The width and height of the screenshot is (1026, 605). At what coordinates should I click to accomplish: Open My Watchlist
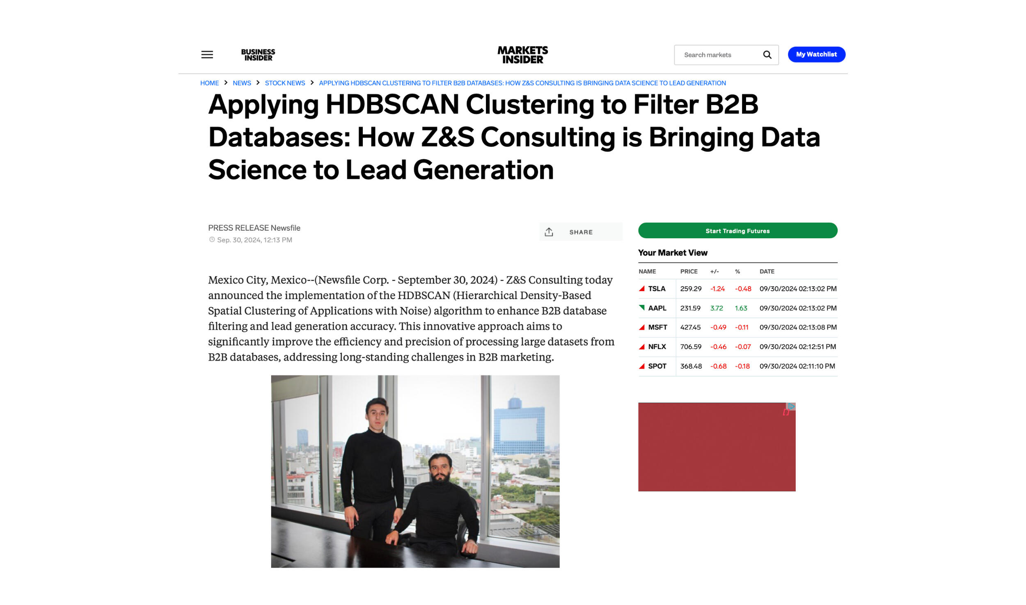pyautogui.click(x=816, y=55)
